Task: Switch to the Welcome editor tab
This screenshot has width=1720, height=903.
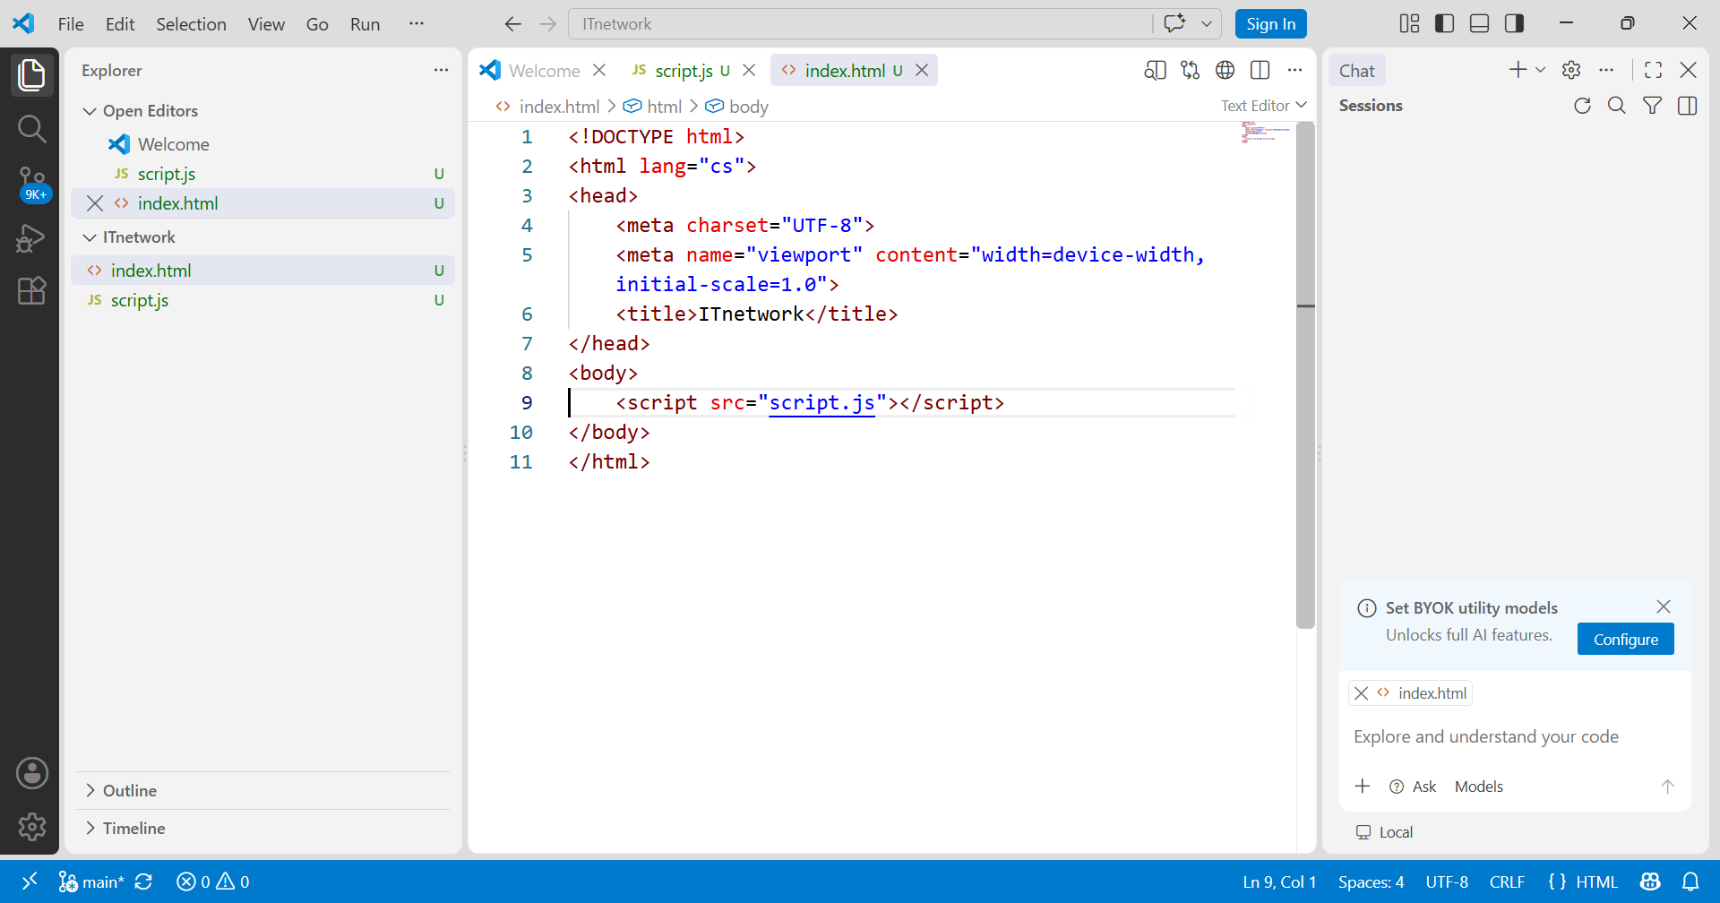Action: click(544, 71)
